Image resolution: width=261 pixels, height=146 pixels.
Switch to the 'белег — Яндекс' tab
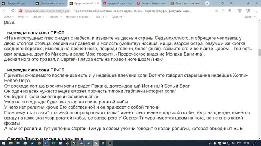coord(151,3)
